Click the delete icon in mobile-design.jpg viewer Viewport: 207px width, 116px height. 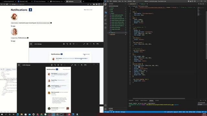coord(58,65)
